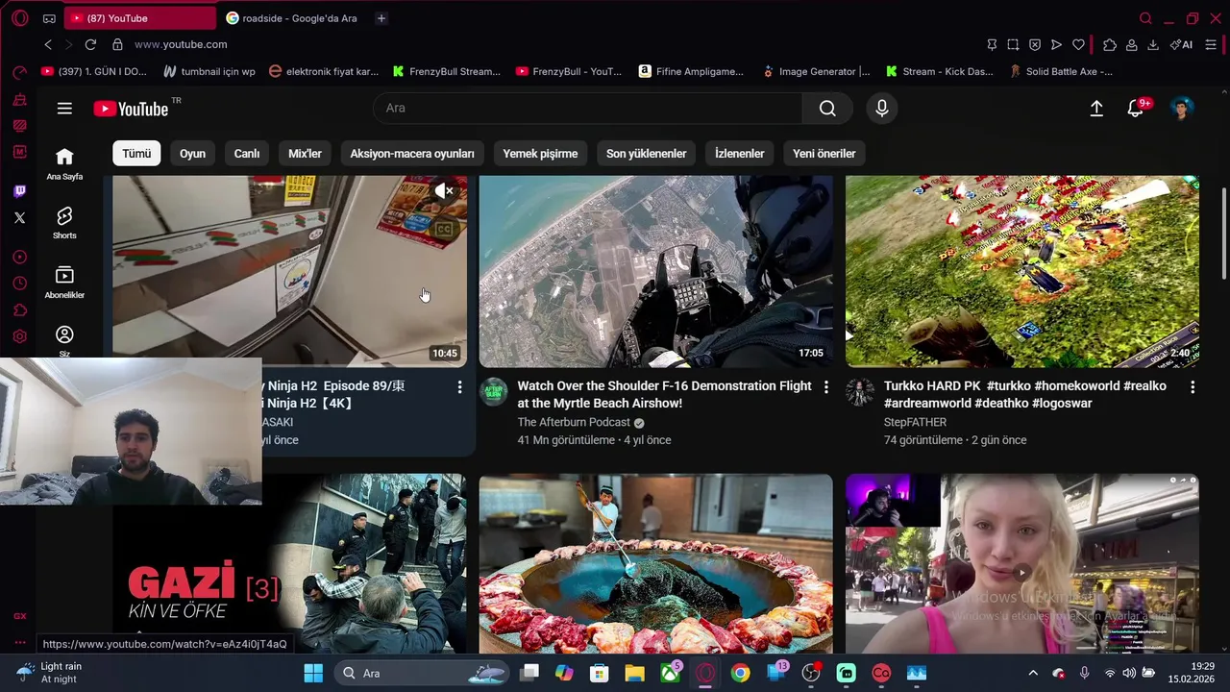Go to Ana Sayfa in sidebar
This screenshot has width=1230, height=692.
pyautogui.click(x=64, y=163)
